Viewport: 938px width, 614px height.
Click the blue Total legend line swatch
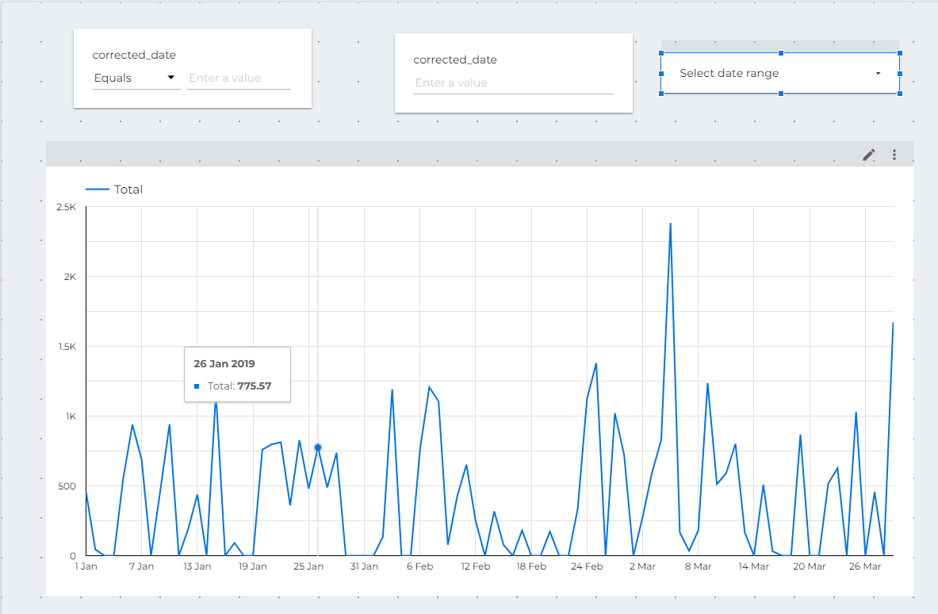[x=97, y=190]
